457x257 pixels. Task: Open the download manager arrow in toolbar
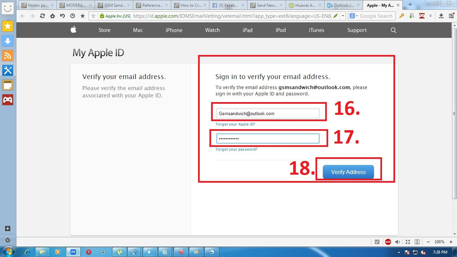coord(441,16)
